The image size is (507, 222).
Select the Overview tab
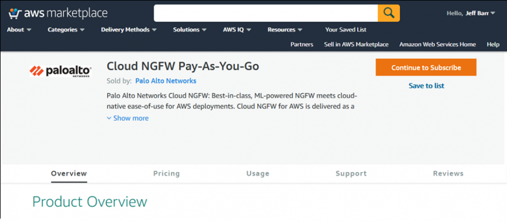[x=69, y=174]
